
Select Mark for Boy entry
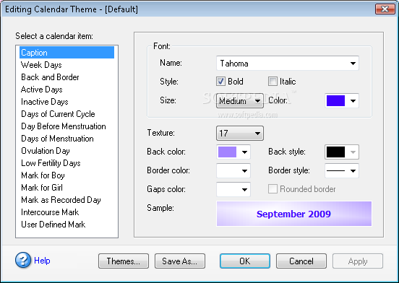tap(66, 175)
